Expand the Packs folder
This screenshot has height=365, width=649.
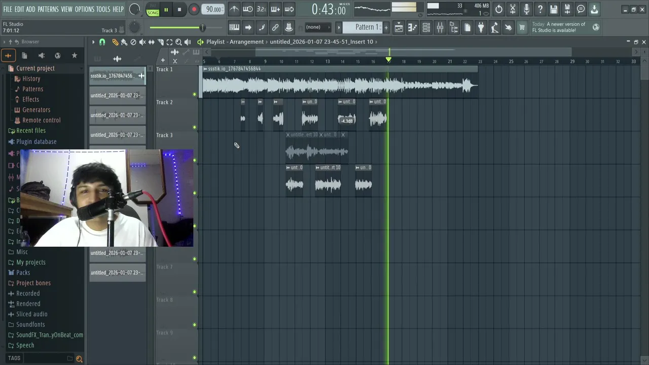click(23, 273)
